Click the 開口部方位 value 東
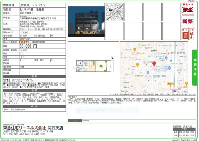The height and width of the screenshot is (141, 199). coord(52,36)
